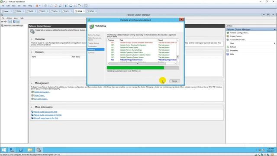Click Create Cluster link in Management section
The height and width of the screenshot is (156, 277).
pos(39,95)
